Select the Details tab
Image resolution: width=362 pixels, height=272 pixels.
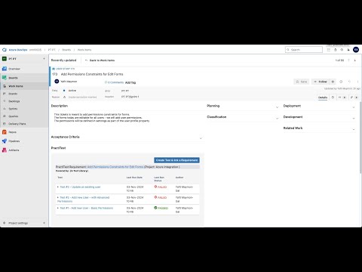click(323, 97)
